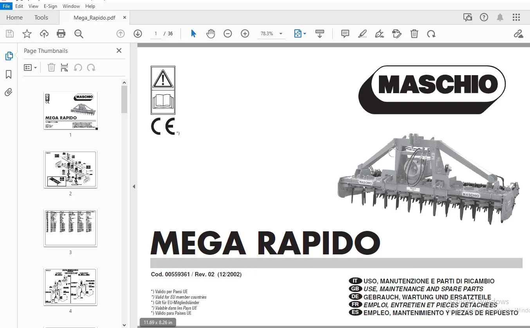Click the scrolling mode keyboard icon

[x=320, y=34]
